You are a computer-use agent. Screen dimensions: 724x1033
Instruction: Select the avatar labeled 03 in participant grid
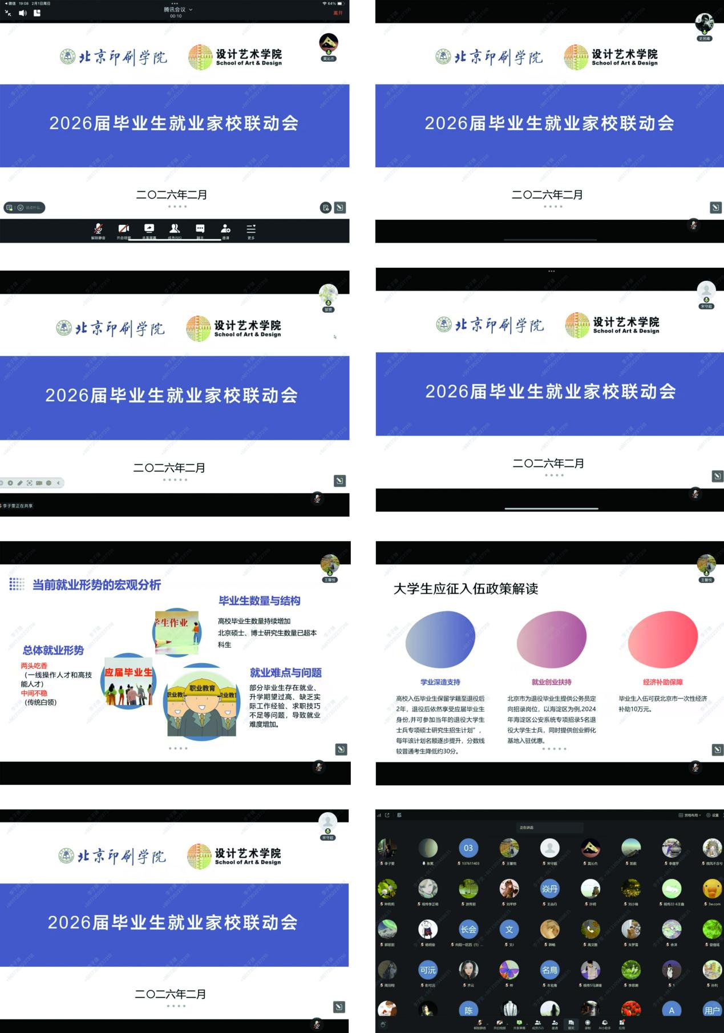coord(468,848)
